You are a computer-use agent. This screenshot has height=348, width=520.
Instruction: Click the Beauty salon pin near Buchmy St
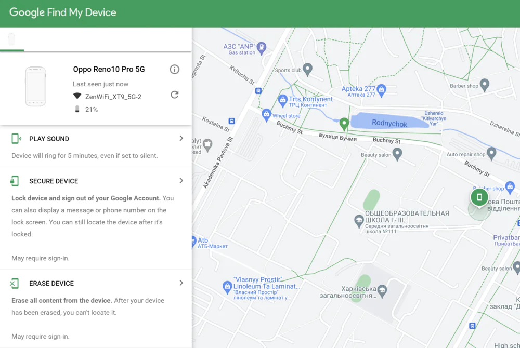[x=397, y=154]
